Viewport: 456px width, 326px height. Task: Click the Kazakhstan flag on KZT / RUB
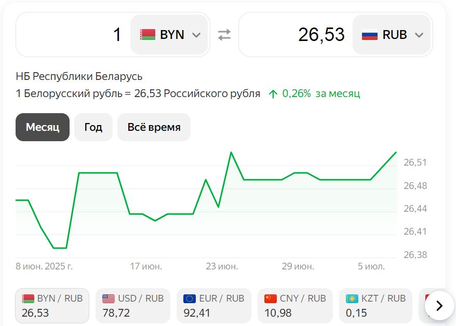tap(352, 298)
